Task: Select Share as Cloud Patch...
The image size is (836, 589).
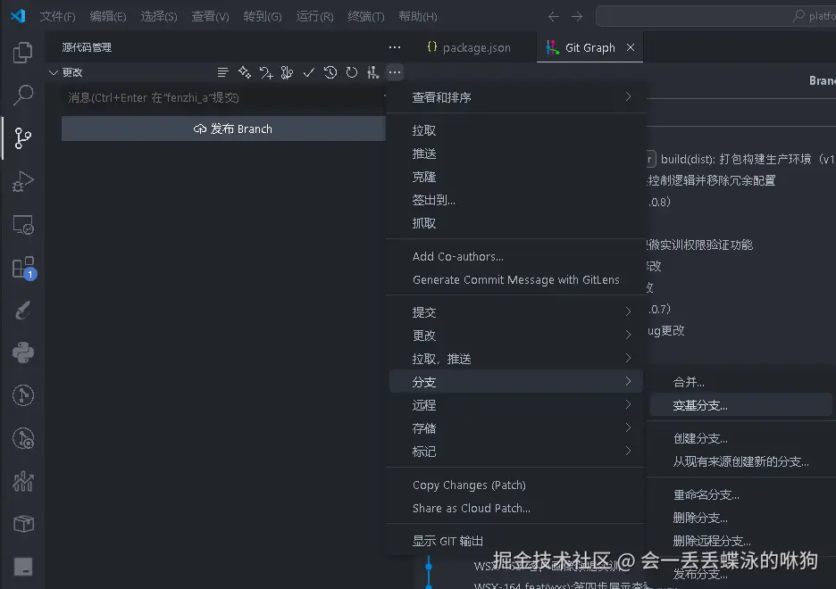Action: (516, 508)
